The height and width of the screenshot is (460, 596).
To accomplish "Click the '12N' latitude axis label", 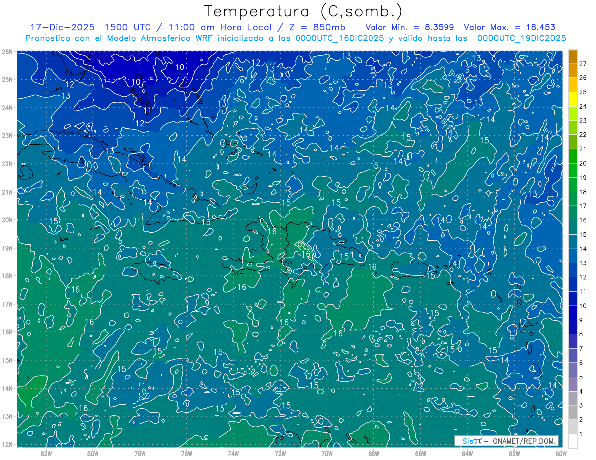I will tap(7, 444).
